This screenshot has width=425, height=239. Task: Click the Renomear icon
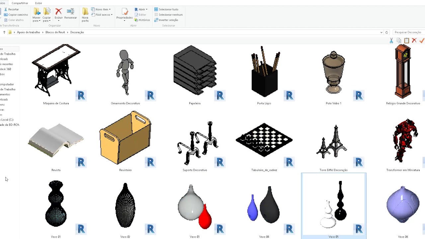point(70,12)
